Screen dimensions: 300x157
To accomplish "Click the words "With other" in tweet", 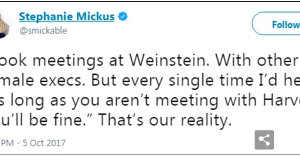I will tap(256, 60).
